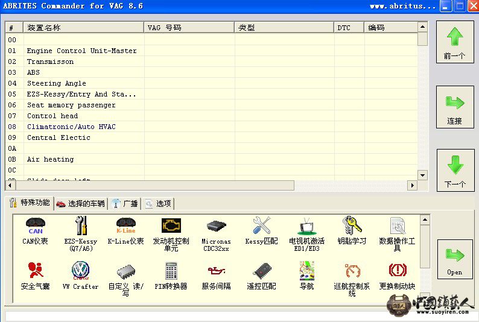Open 钥匙学习 key learning icon
This screenshot has width=479, height=322.
[352, 231]
